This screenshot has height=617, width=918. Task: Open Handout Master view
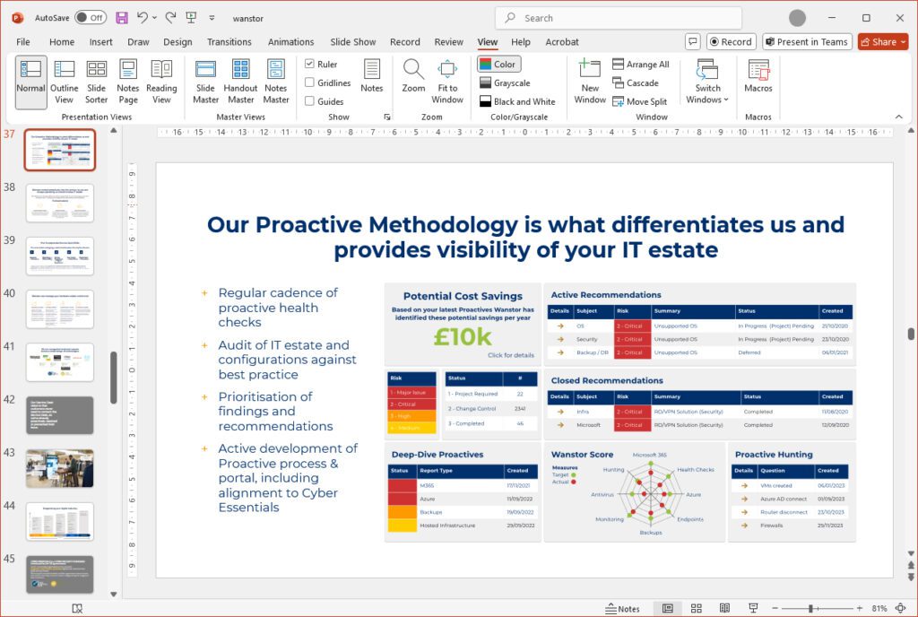coord(240,82)
